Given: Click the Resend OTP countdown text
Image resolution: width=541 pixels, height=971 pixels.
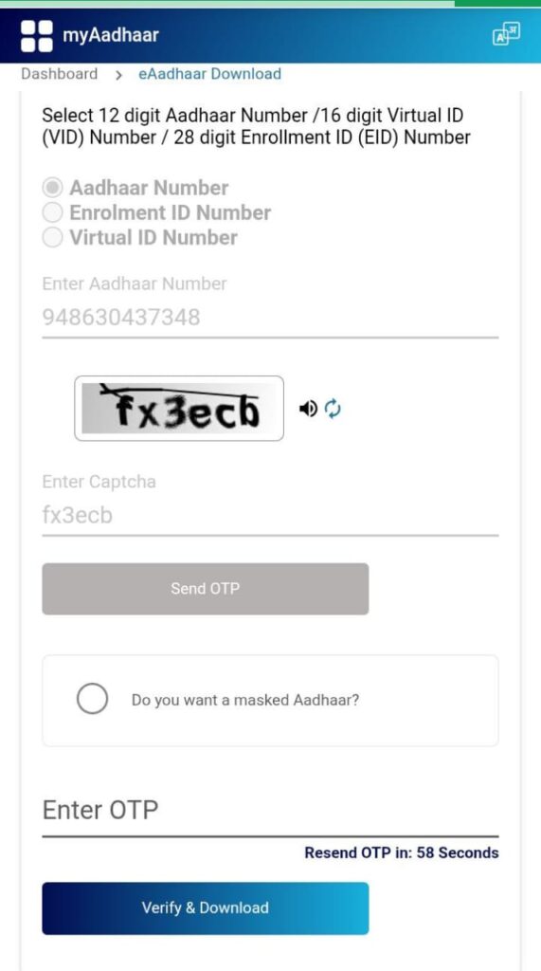Looking at the screenshot, I should (401, 852).
